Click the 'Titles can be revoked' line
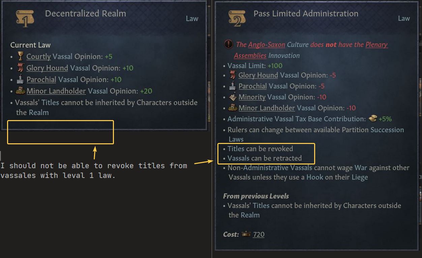Viewport: 422px width, 258px height. click(x=260, y=149)
